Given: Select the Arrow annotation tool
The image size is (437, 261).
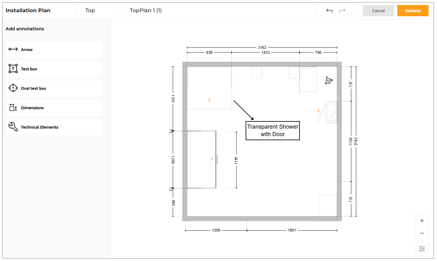Looking at the screenshot, I should (54, 50).
